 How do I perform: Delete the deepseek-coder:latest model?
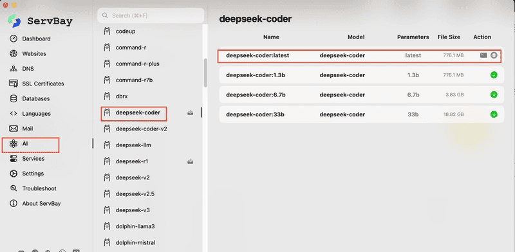[x=494, y=55]
